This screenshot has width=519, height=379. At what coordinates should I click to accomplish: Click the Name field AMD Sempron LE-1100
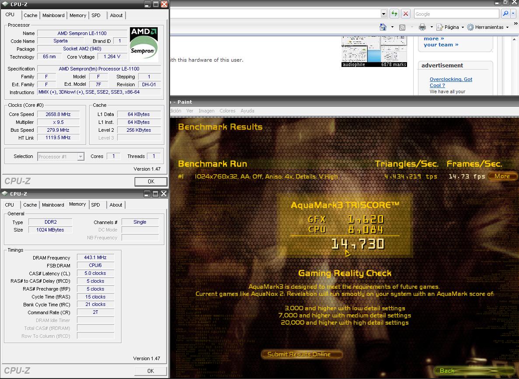point(82,33)
